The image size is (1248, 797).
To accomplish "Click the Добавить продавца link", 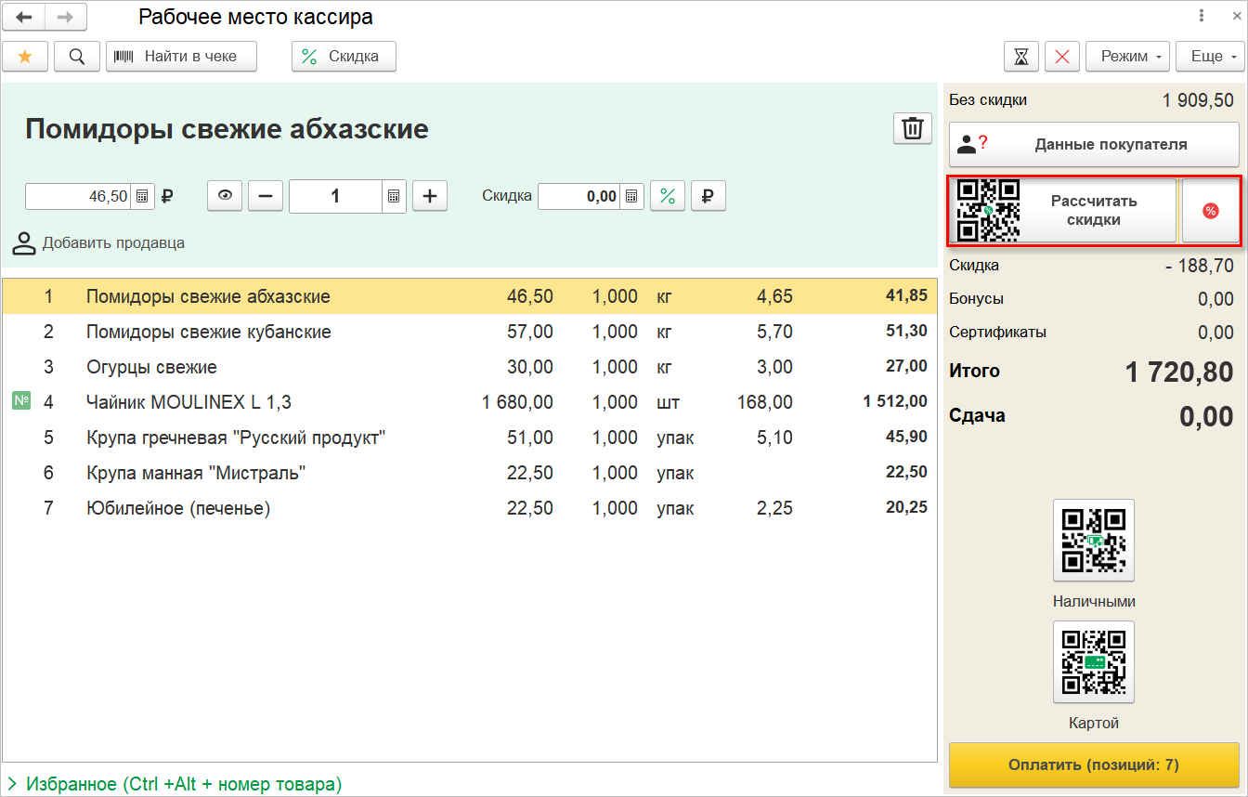I will pyautogui.click(x=113, y=243).
